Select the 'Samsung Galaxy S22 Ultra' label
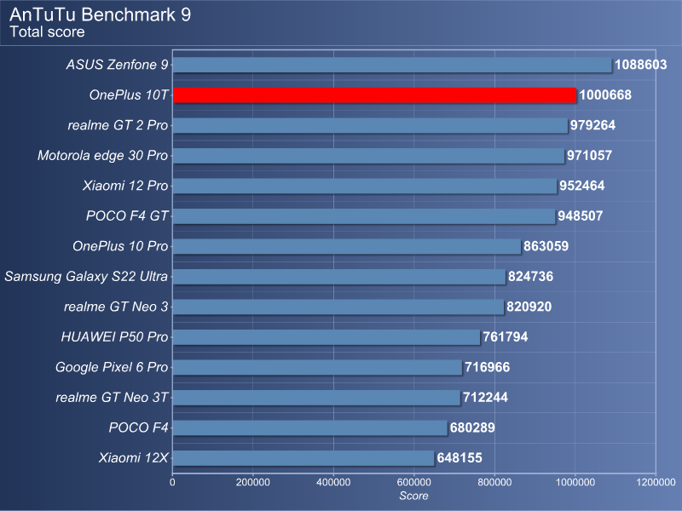 coord(86,277)
